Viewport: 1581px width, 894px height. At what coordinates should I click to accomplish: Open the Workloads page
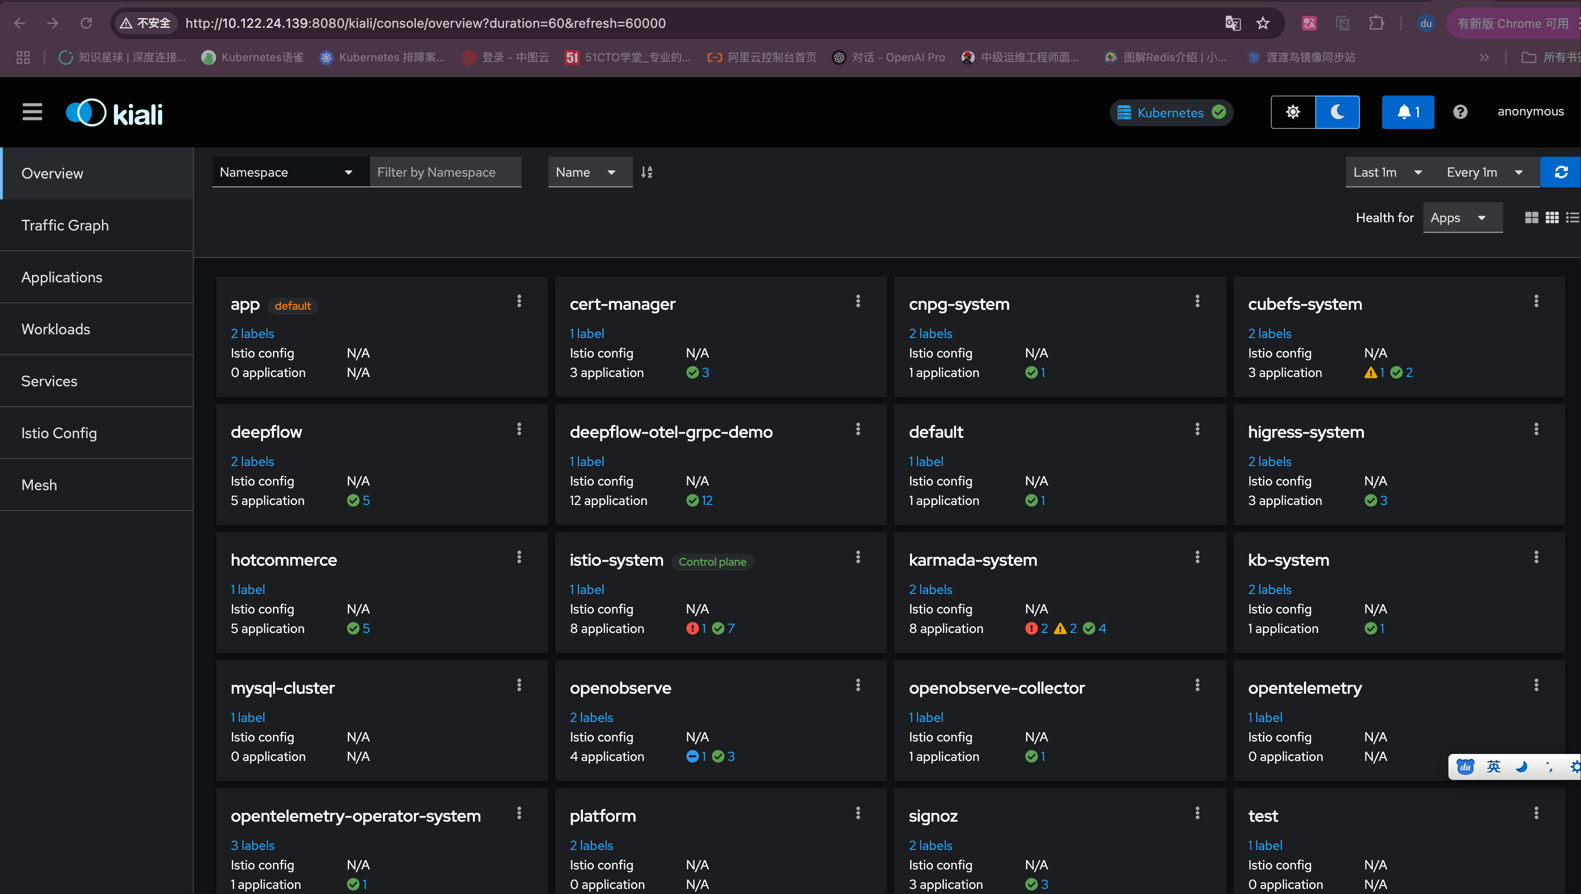click(97, 329)
